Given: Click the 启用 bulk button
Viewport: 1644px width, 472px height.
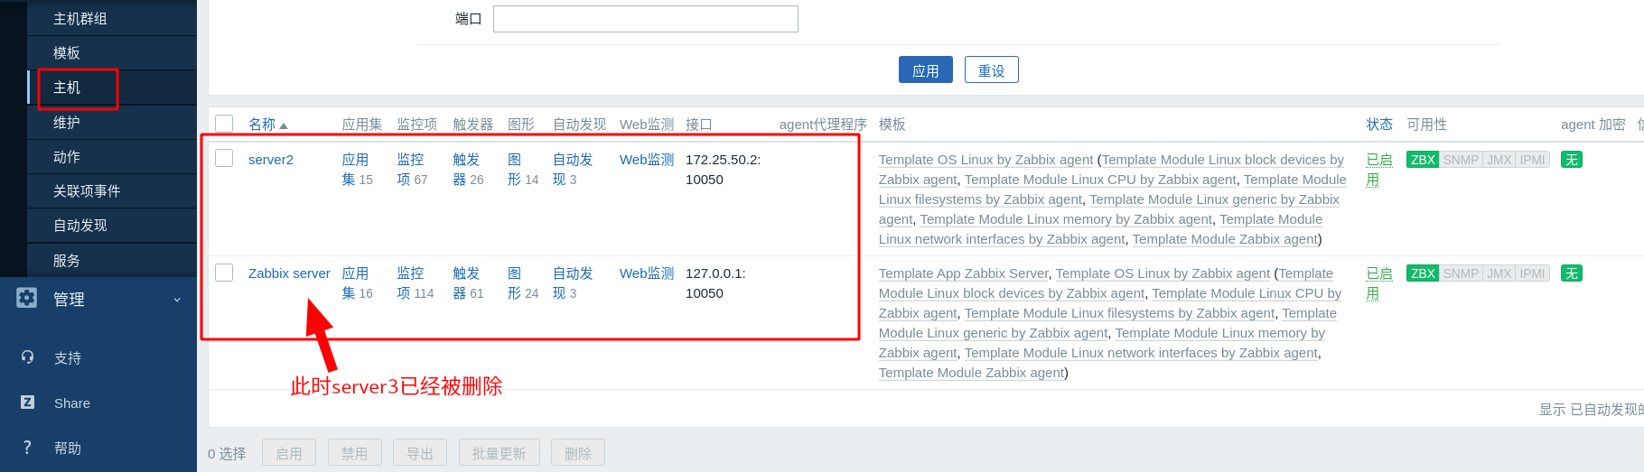Looking at the screenshot, I should 289,453.
